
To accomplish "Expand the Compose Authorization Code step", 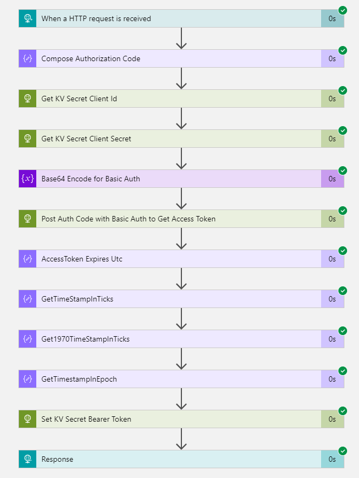I will 181,58.
